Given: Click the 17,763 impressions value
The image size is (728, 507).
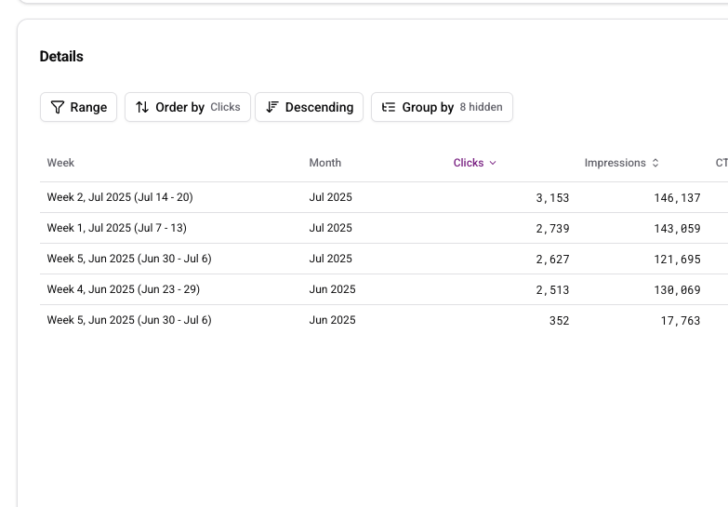Looking at the screenshot, I should (681, 321).
